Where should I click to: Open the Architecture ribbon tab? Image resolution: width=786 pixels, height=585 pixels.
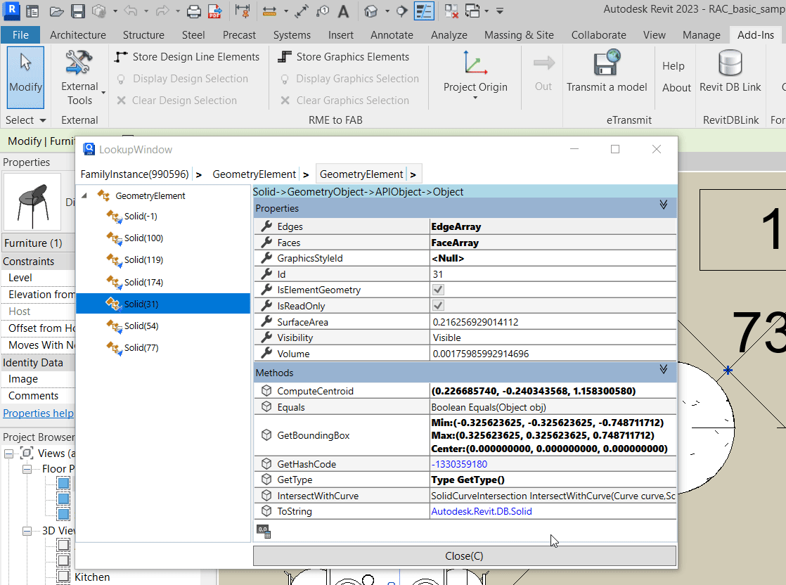78,35
